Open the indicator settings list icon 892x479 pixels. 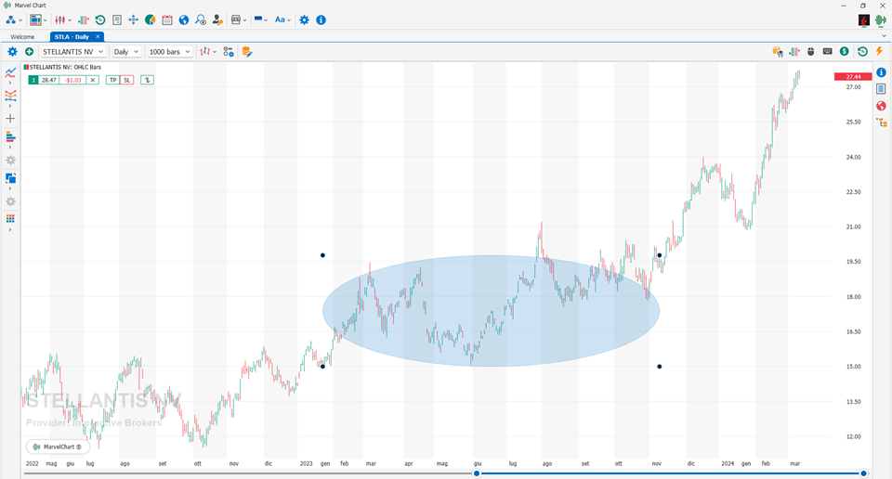229,52
